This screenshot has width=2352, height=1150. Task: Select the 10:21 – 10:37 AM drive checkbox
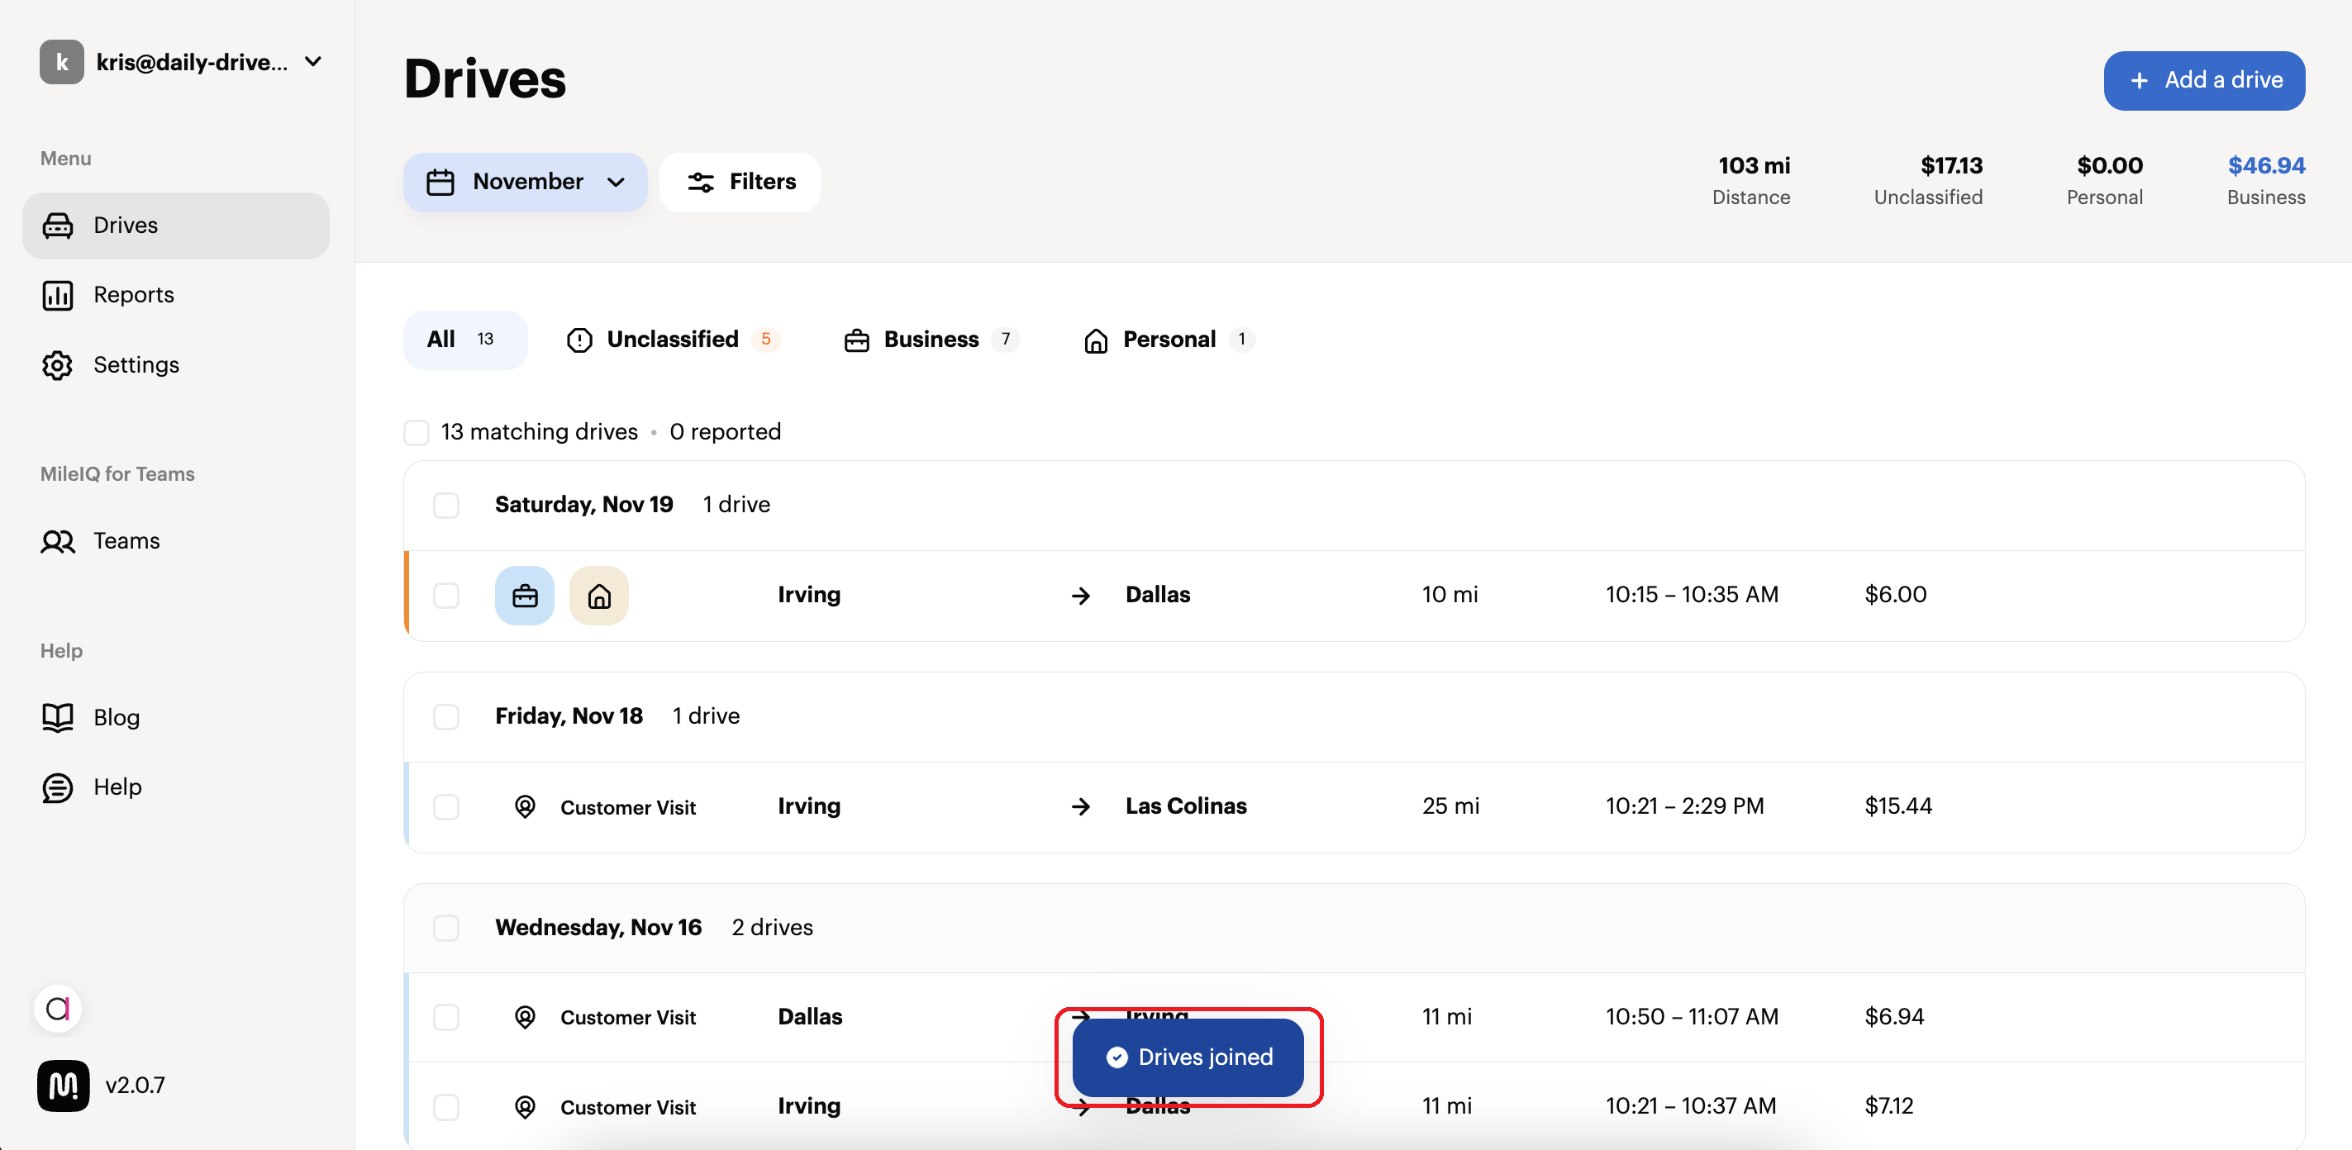click(445, 1107)
